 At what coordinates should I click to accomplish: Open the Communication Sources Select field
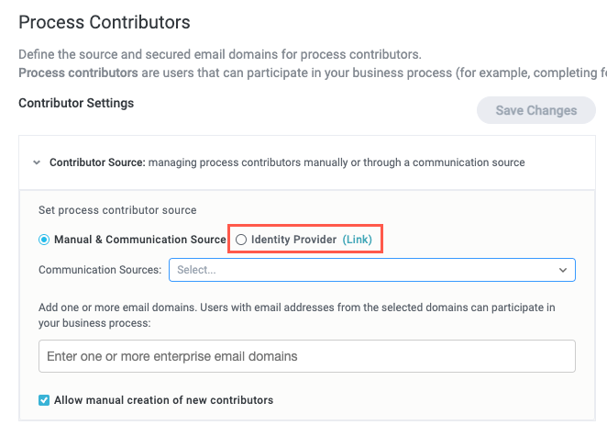point(367,270)
